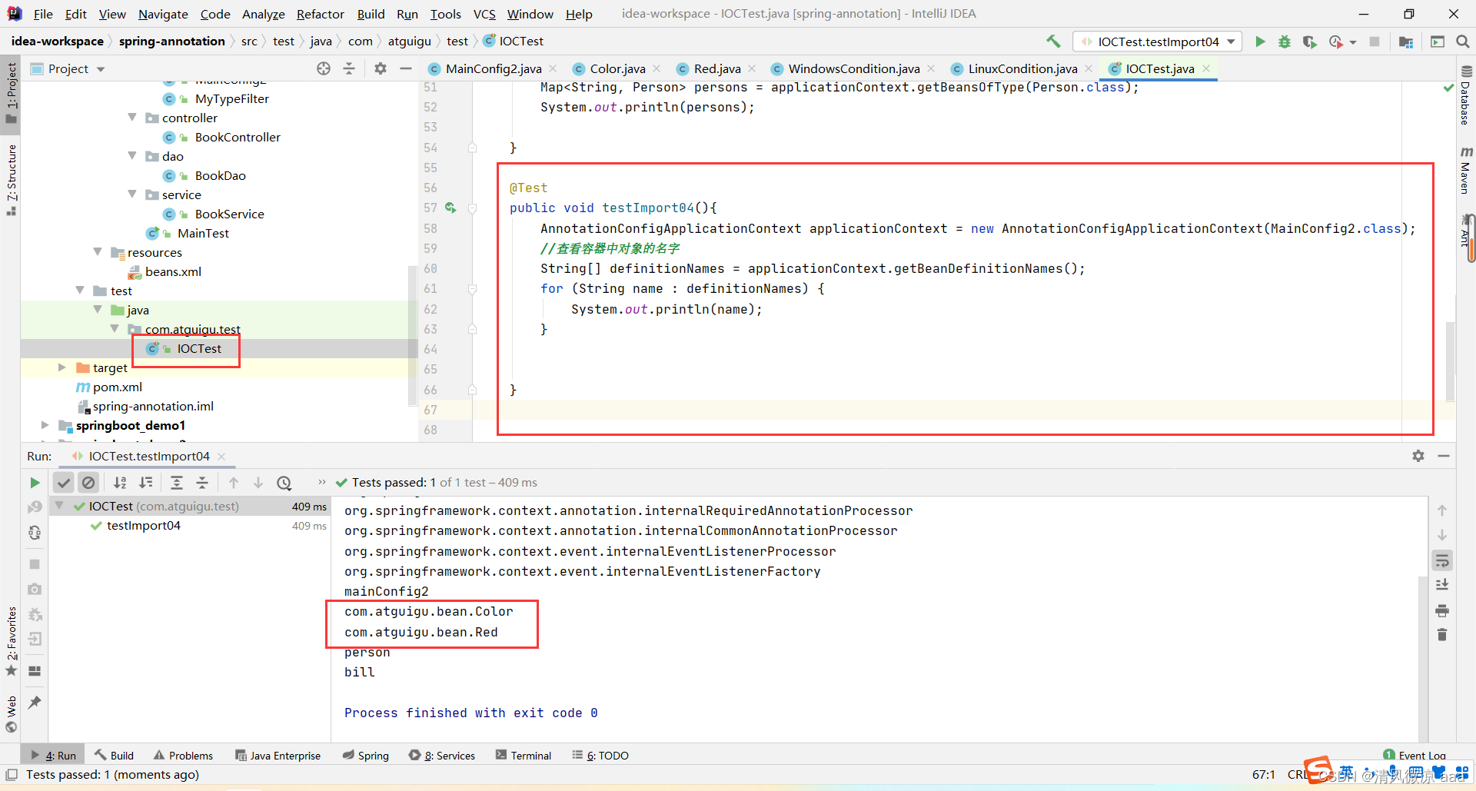Clear console with trash icon
Screen dimensions: 1476x791
1442,635
